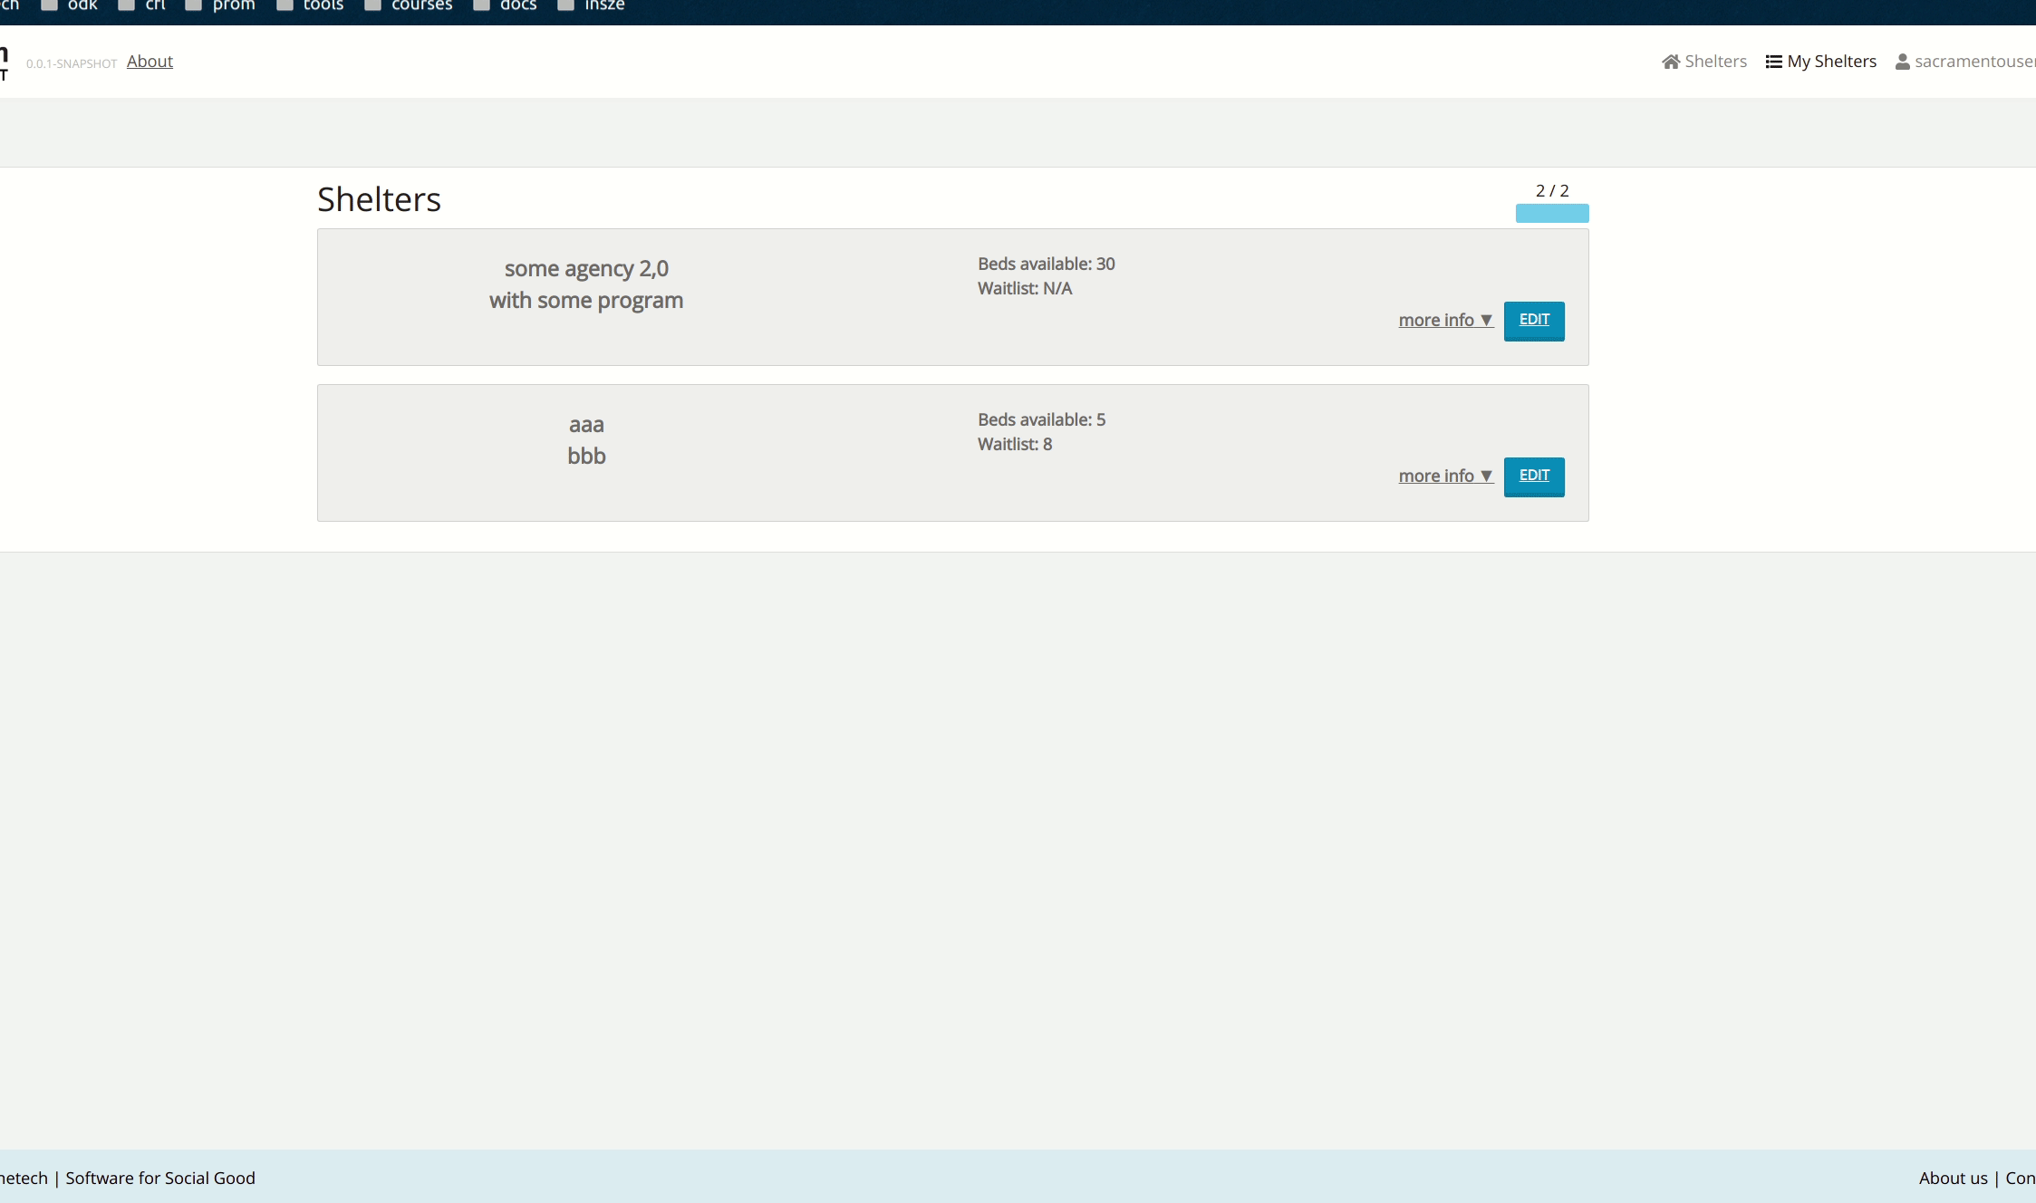Click EDIT on the some agency 2,0 shelter
Viewport: 2036px width, 1203px height.
(x=1533, y=321)
